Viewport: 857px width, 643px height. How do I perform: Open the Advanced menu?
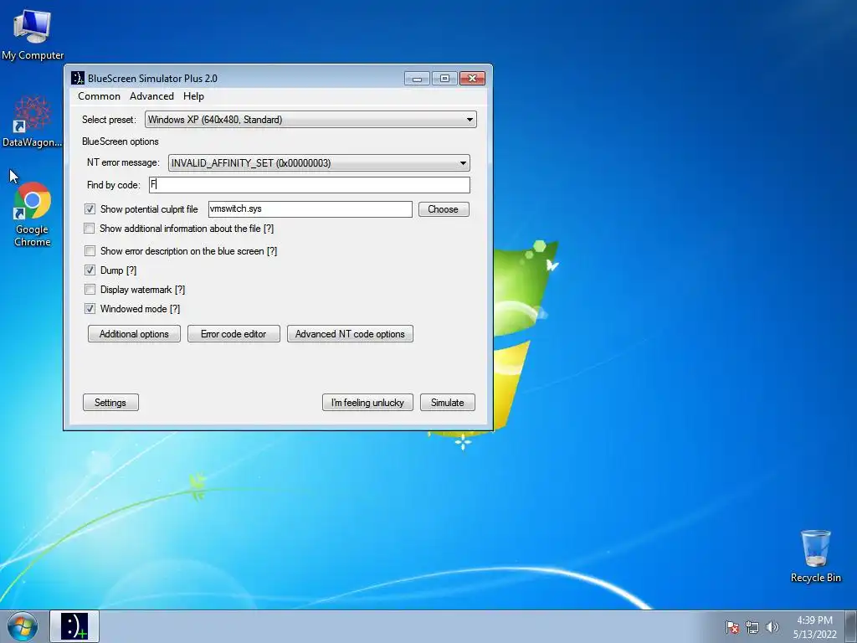pyautogui.click(x=151, y=96)
